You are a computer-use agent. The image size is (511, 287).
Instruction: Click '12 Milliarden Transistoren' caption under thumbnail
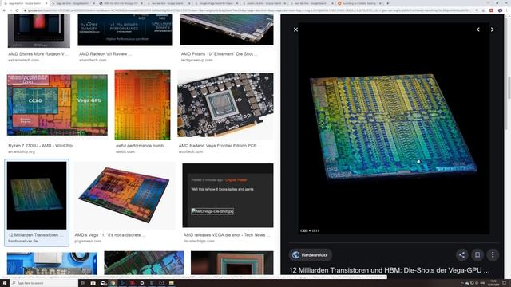[36, 235]
